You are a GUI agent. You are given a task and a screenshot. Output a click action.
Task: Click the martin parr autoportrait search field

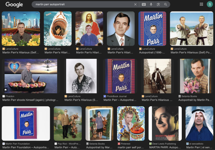pos(82,4)
